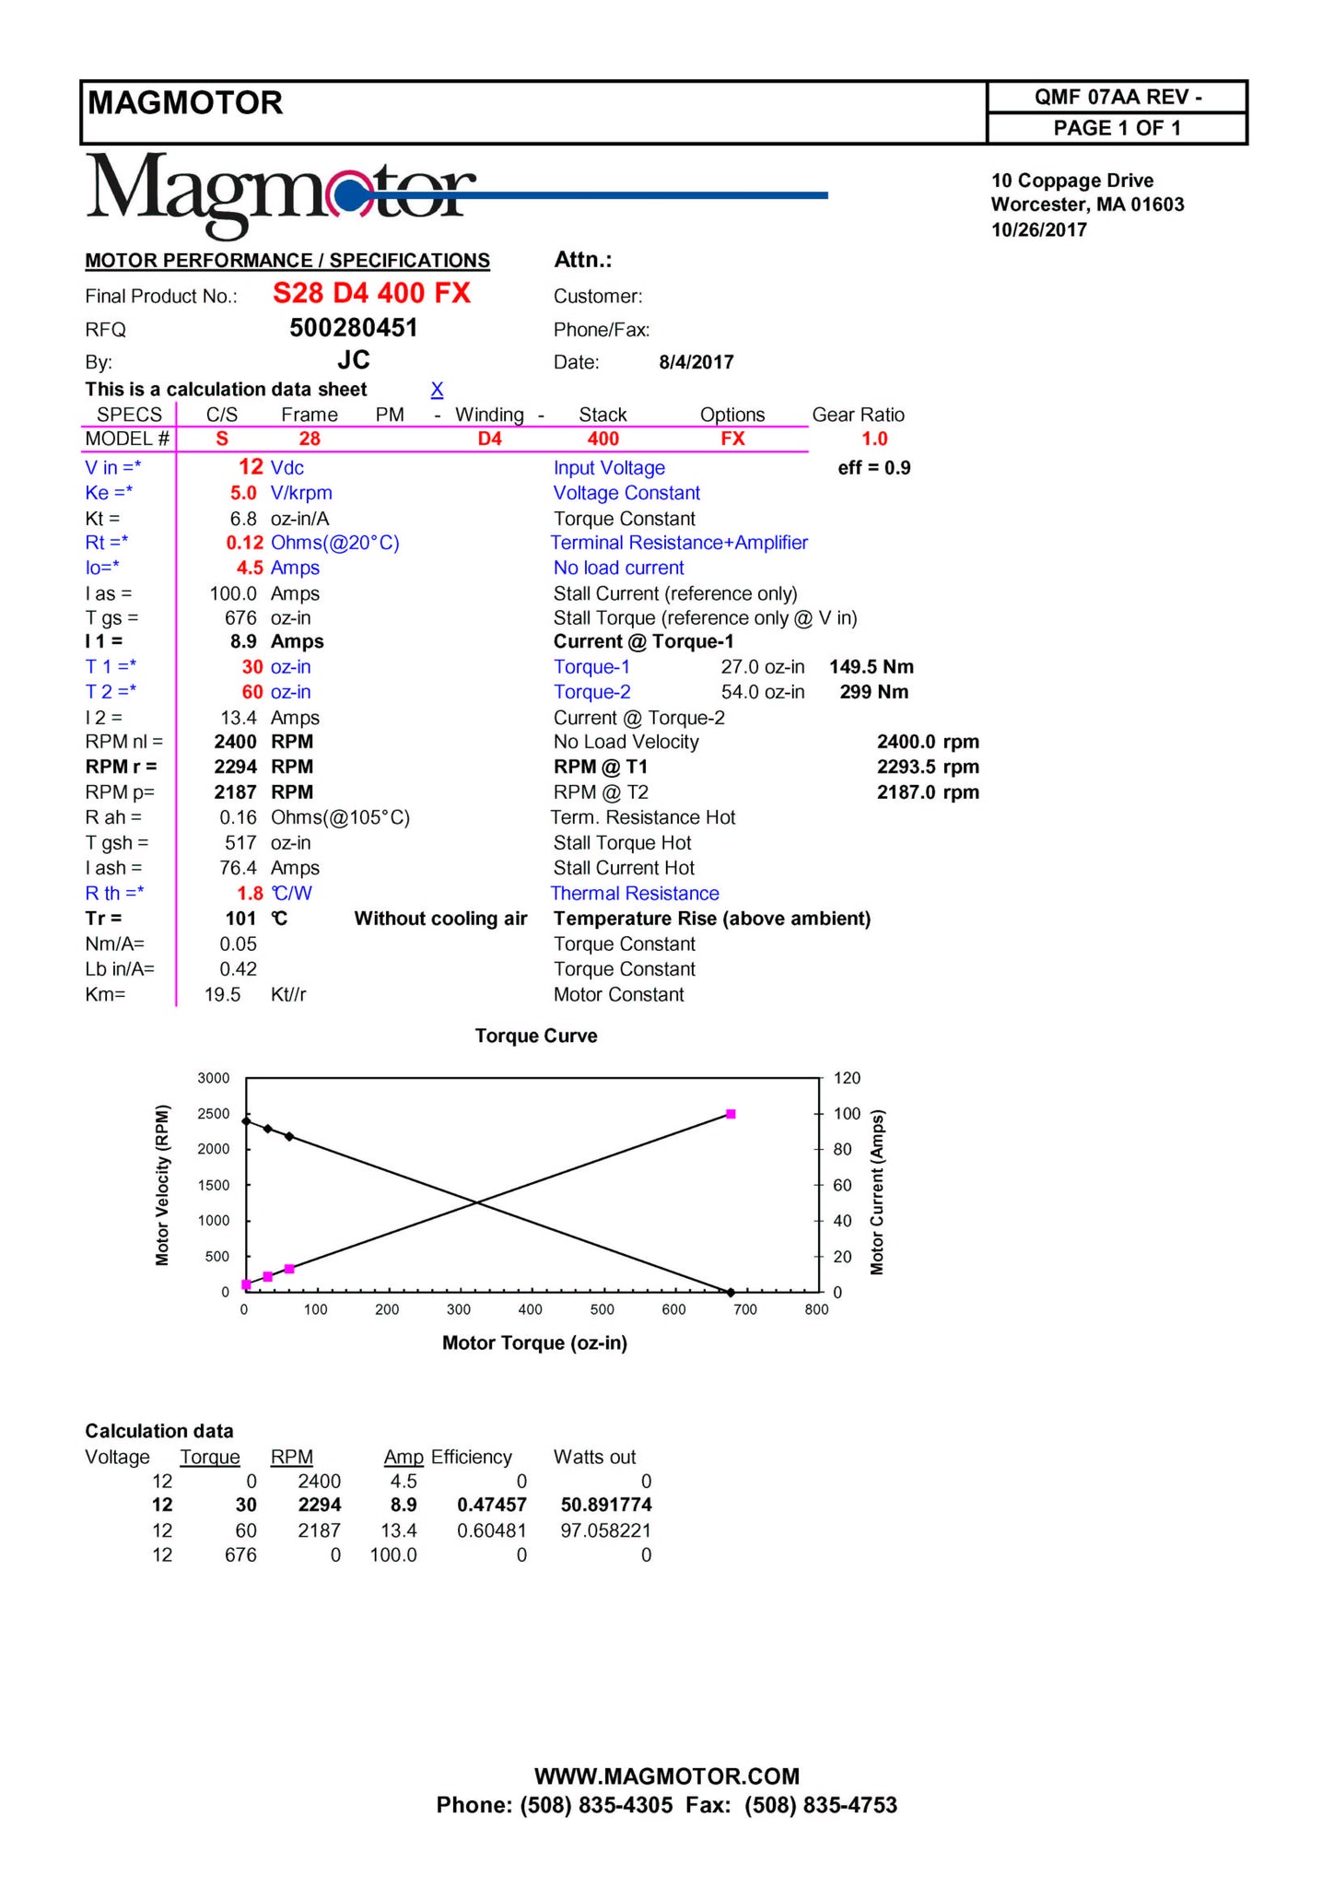
Task: Click the magenta 100 Amp stall point on chart
Action: pos(731,1114)
